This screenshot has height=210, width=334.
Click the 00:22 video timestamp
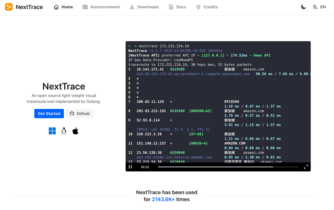pyautogui.click(x=145, y=167)
